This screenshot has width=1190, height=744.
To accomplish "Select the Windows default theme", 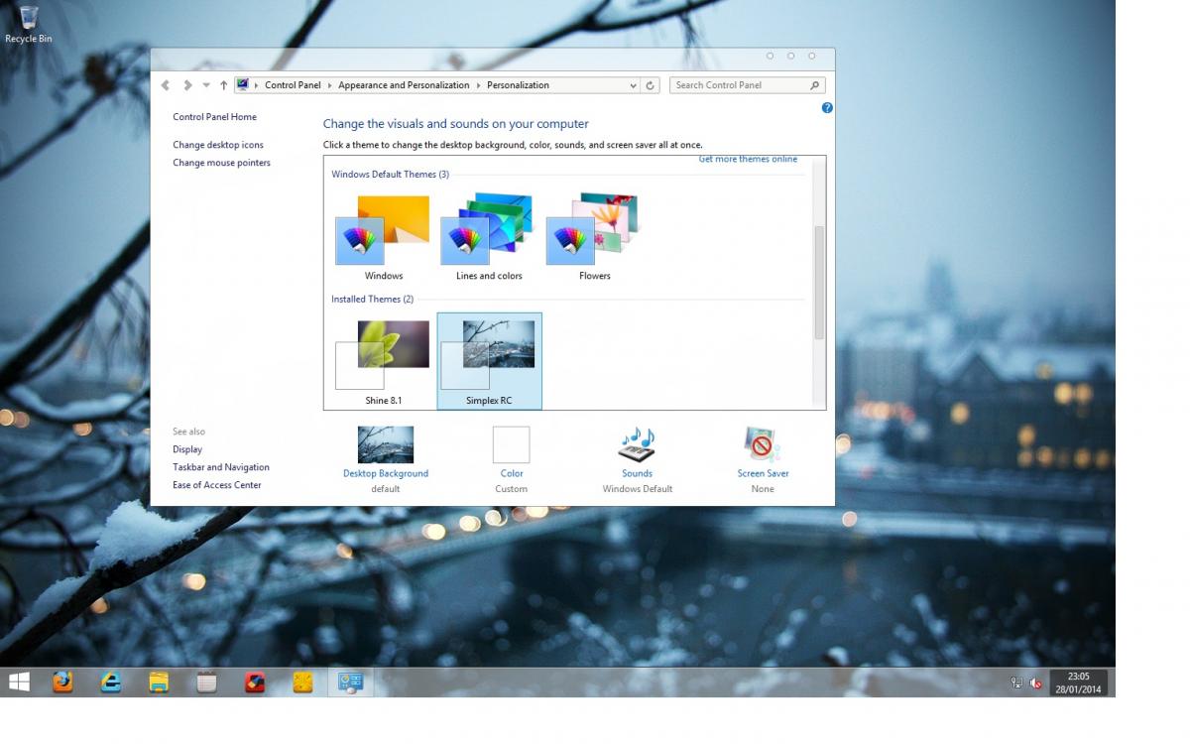I will (384, 238).
